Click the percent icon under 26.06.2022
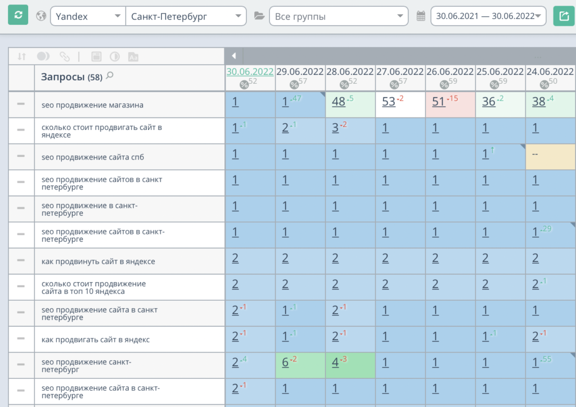 (x=444, y=85)
